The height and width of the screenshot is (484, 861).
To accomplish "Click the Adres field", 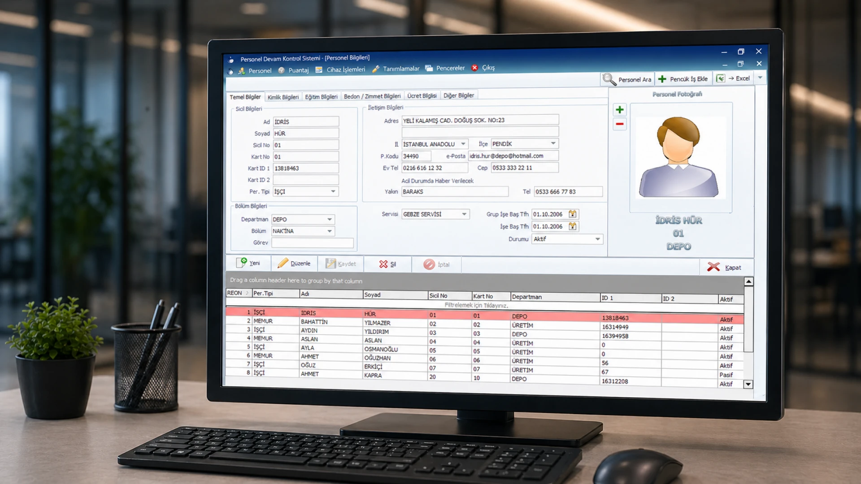I will tap(480, 120).
